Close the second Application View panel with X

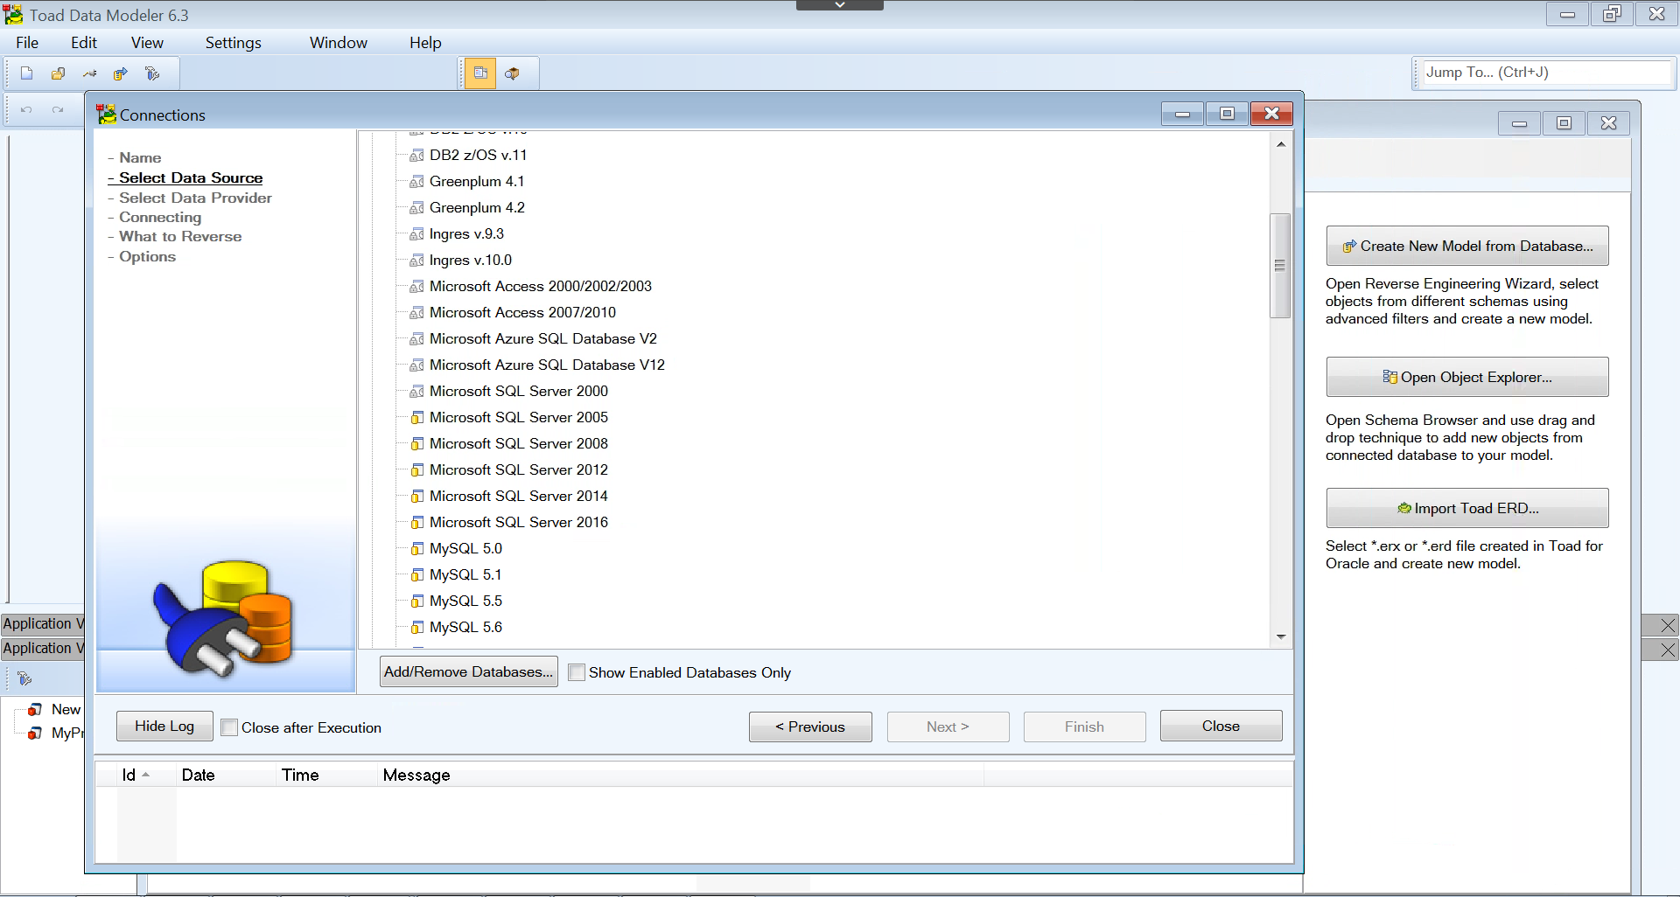click(1668, 650)
